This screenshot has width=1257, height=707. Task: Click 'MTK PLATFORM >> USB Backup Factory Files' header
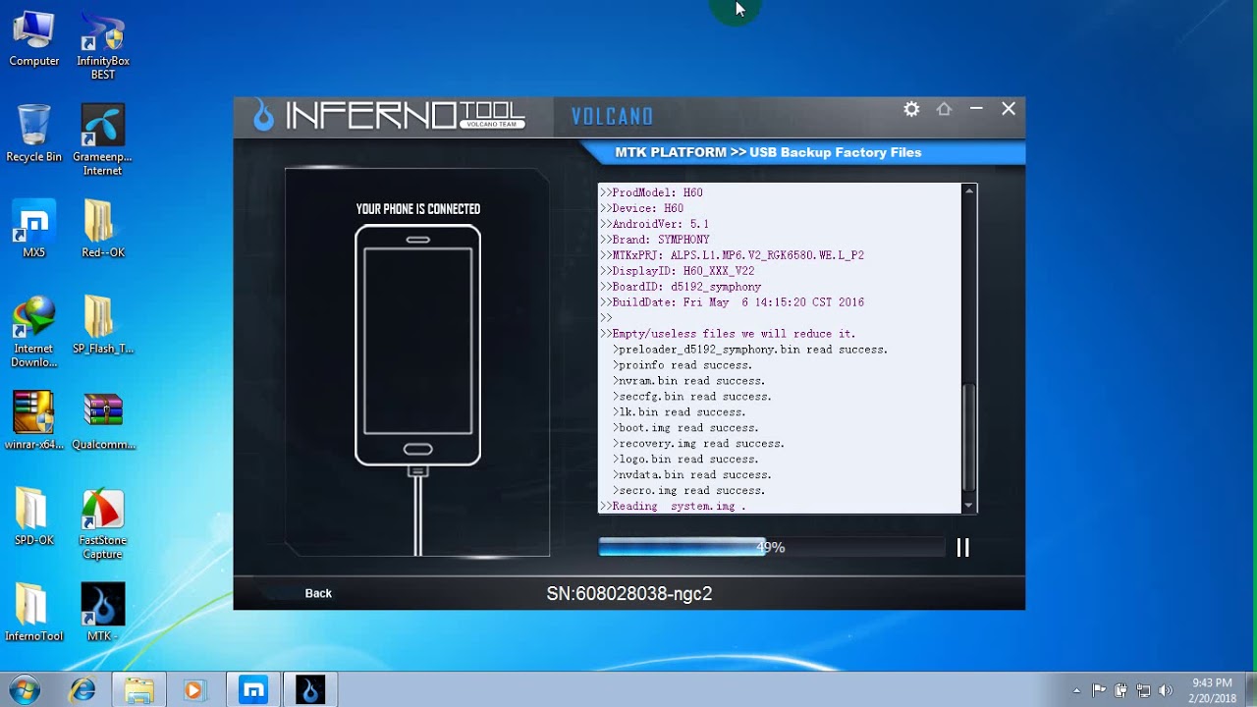click(x=768, y=152)
